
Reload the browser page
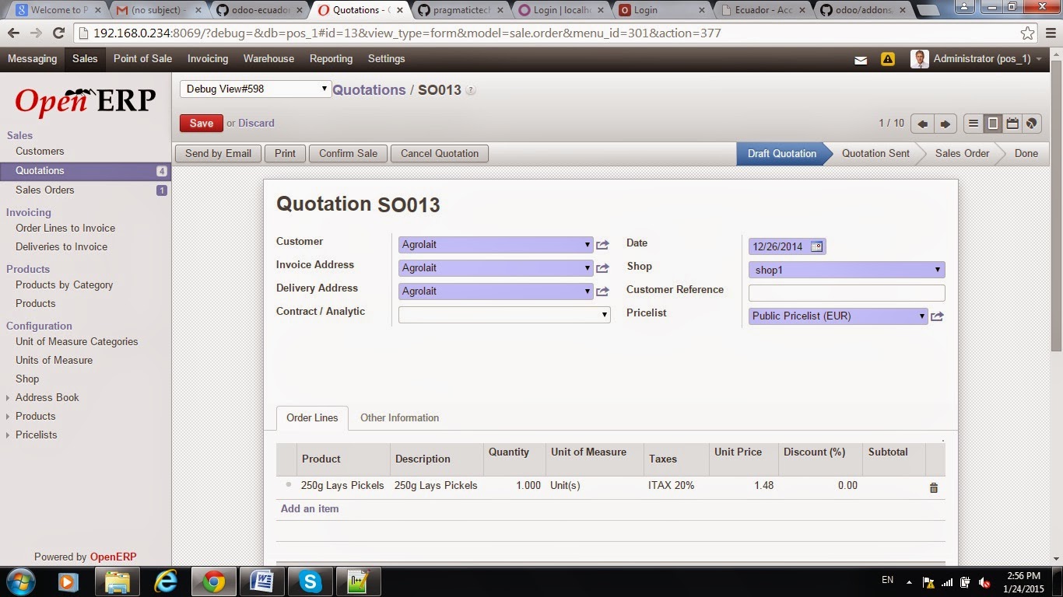click(58, 33)
